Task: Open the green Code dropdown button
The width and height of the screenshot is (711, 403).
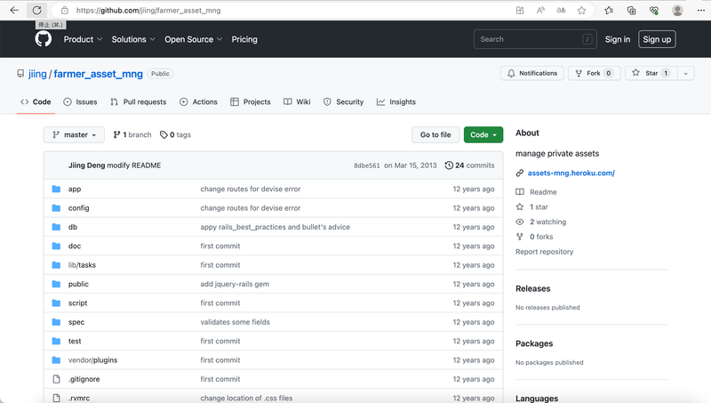Action: 483,135
